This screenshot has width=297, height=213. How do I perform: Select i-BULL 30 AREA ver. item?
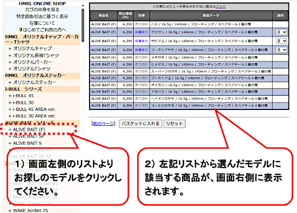pos(34,116)
